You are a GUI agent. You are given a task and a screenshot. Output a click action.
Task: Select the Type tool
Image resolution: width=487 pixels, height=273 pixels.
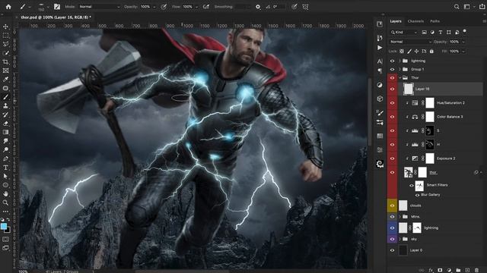[5, 168]
